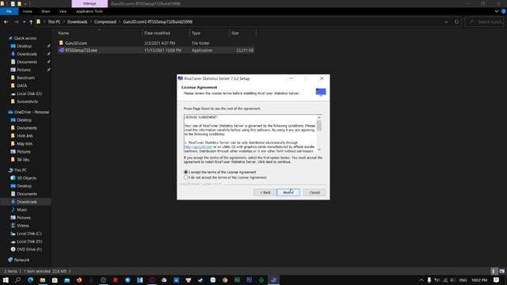Open File Explorer help icon
This screenshot has width=507, height=285.
pyautogui.click(x=504, y=11)
